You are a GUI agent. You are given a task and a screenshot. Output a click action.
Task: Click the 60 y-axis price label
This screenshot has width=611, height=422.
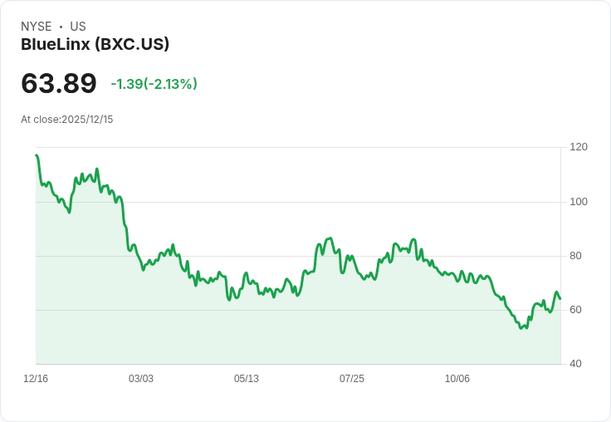tap(576, 310)
